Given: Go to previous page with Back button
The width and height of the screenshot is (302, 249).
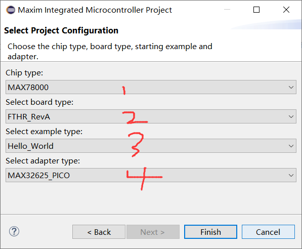Looking at the screenshot, I should [x=99, y=232].
